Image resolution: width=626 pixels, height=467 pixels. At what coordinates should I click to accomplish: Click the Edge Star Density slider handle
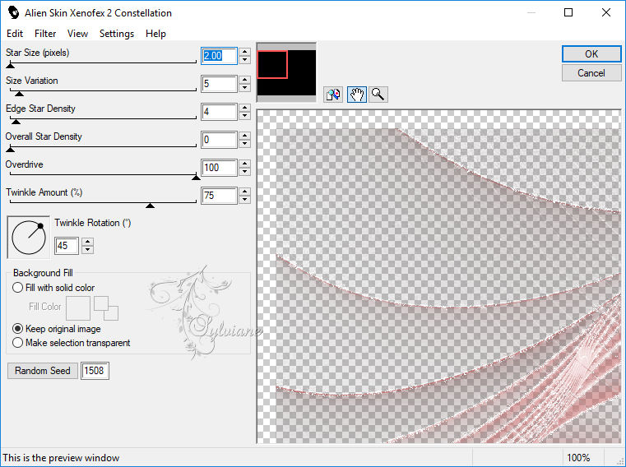pos(16,122)
